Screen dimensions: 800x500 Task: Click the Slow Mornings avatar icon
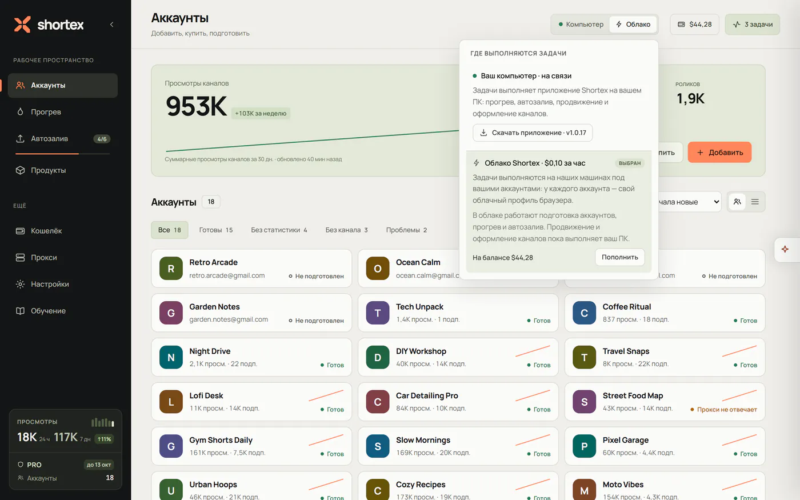tap(378, 446)
